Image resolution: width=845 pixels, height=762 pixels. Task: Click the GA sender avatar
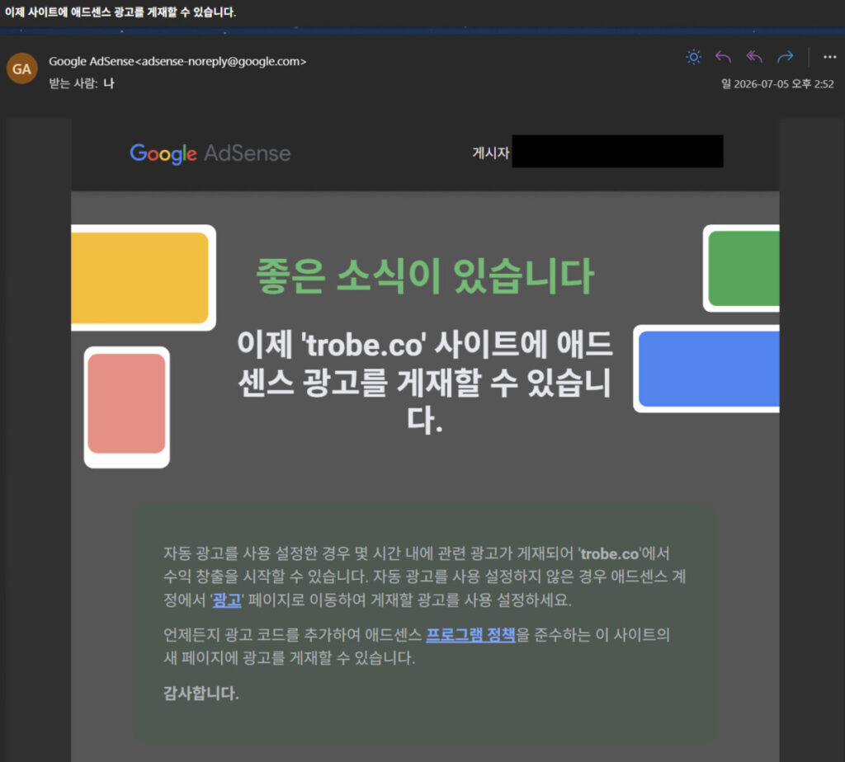21,69
